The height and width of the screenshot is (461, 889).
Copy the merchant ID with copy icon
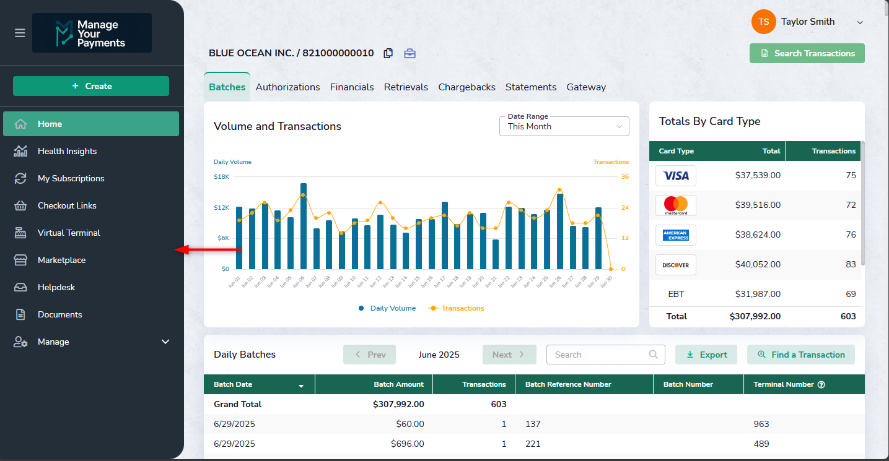coord(388,53)
